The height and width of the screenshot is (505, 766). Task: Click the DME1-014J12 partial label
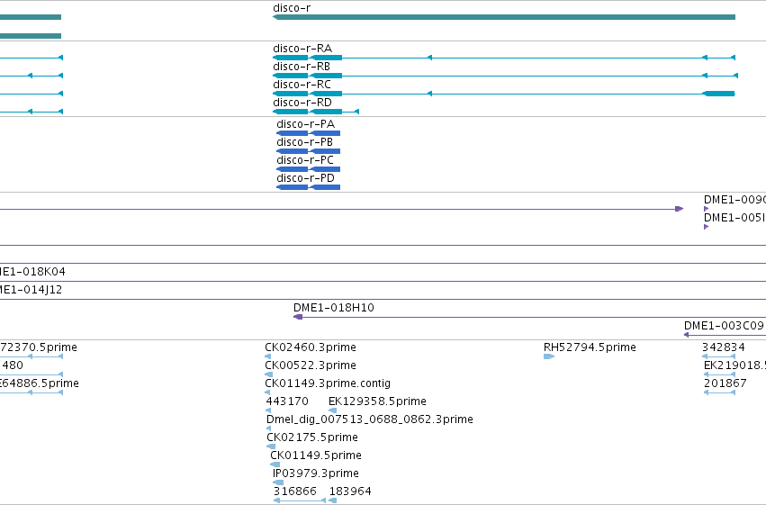tap(31, 290)
